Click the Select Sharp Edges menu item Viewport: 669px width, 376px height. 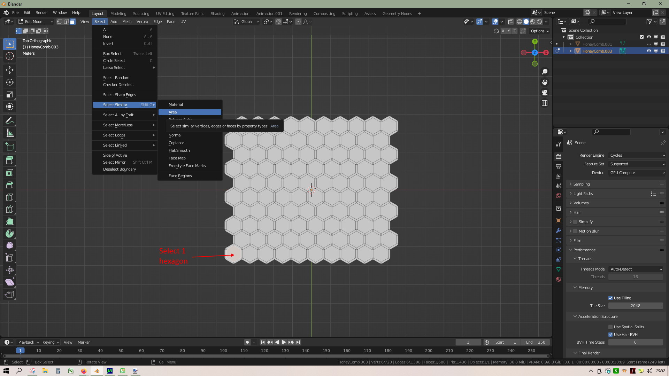pos(120,95)
